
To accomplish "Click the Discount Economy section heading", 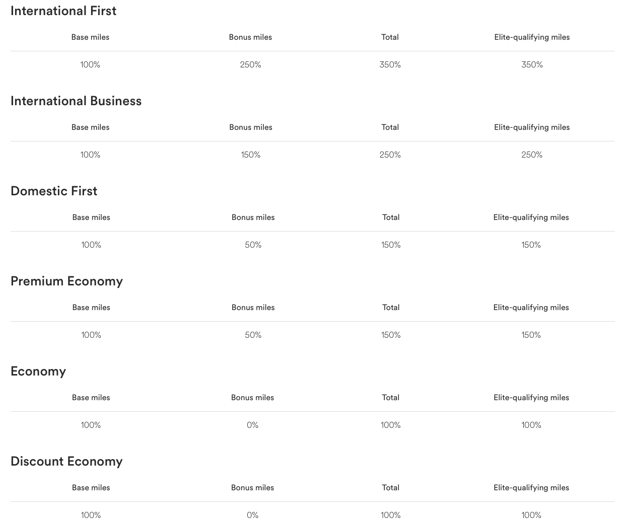I will click(x=66, y=462).
